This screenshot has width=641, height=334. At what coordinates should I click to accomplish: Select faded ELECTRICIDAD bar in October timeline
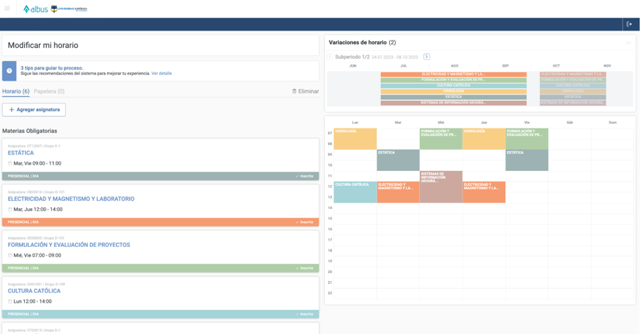click(x=573, y=74)
